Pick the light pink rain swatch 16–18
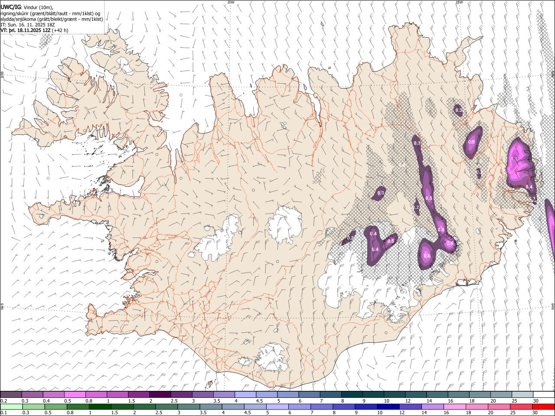Image resolution: width=555 pixels, height=416 pixels. click(454, 407)
